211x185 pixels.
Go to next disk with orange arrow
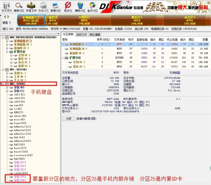[x=8, y=17]
